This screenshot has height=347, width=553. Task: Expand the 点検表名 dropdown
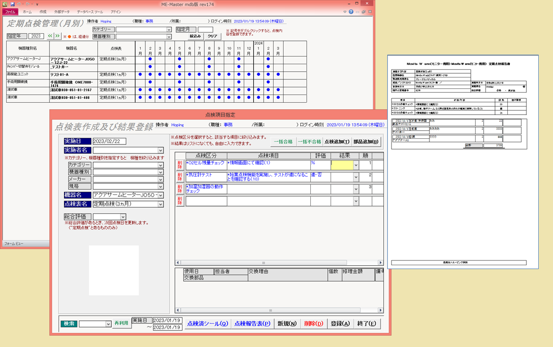pyautogui.click(x=161, y=204)
